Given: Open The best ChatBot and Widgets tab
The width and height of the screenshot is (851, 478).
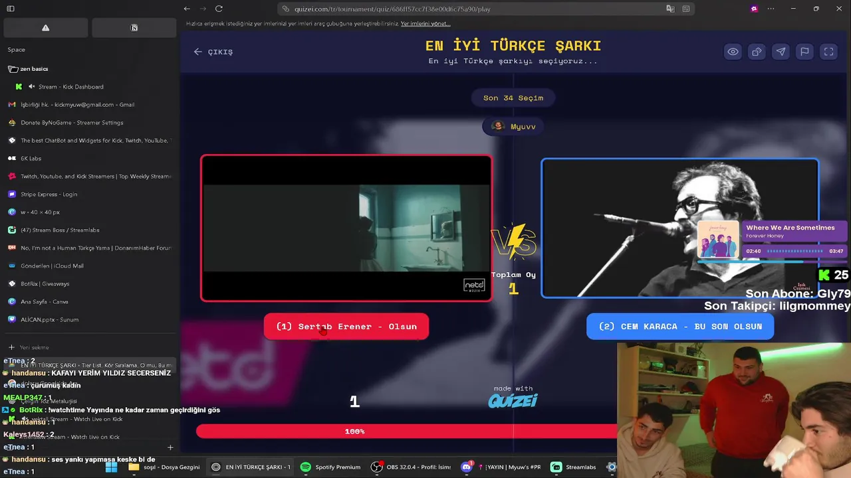Looking at the screenshot, I should [90, 141].
